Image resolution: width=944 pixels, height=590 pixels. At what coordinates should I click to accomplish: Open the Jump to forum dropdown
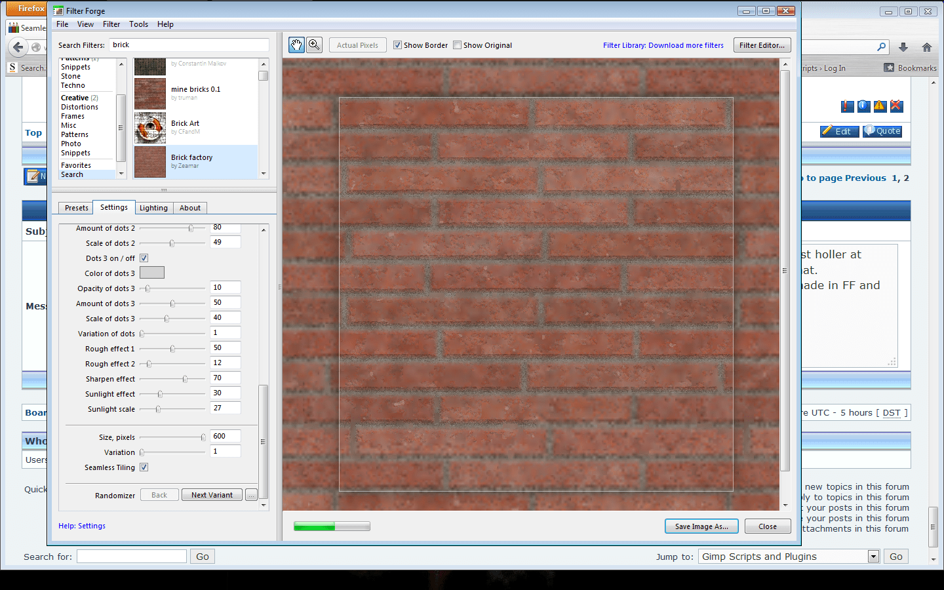click(x=874, y=556)
